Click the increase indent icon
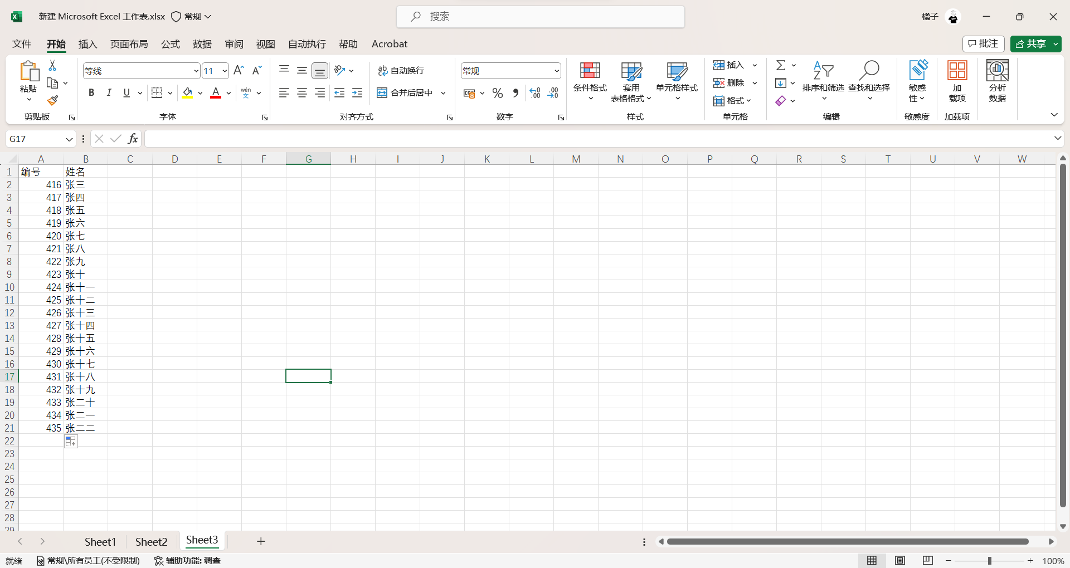The image size is (1070, 568). [x=357, y=93]
